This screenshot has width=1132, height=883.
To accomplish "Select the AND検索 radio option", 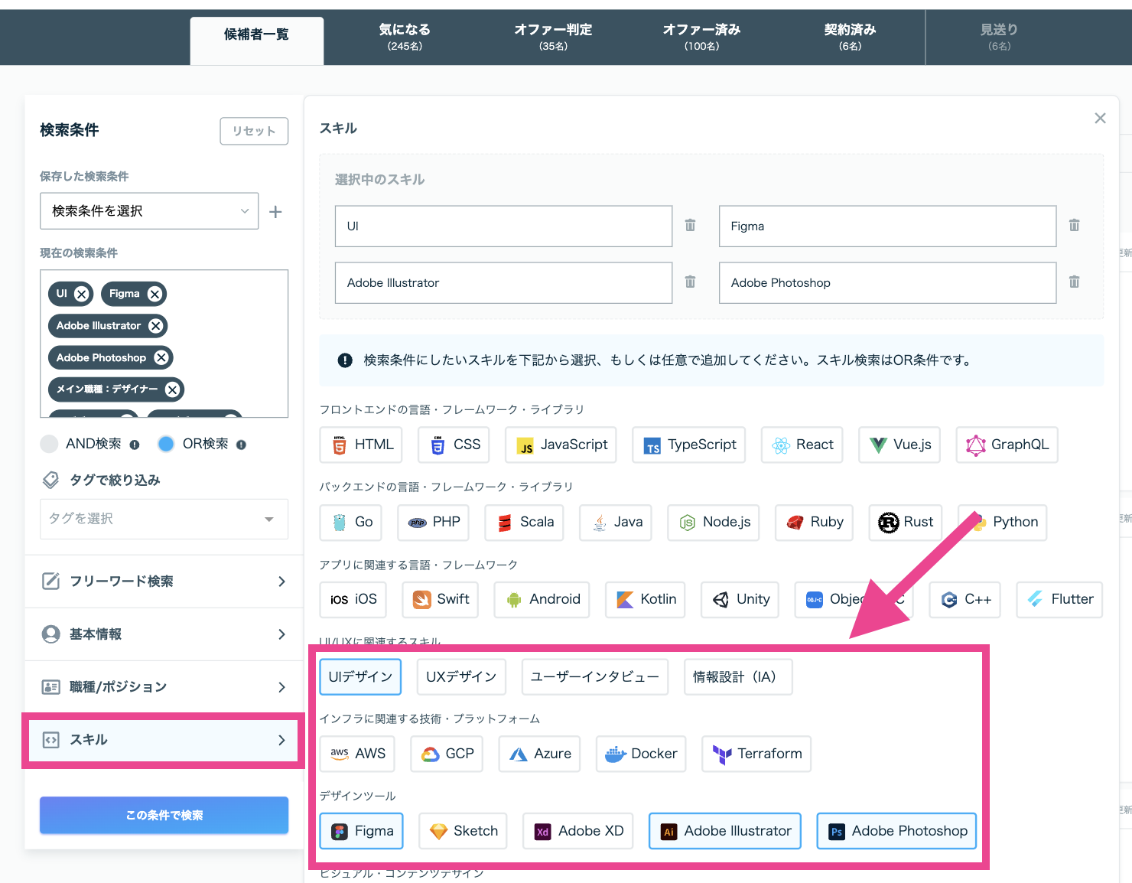I will point(49,444).
